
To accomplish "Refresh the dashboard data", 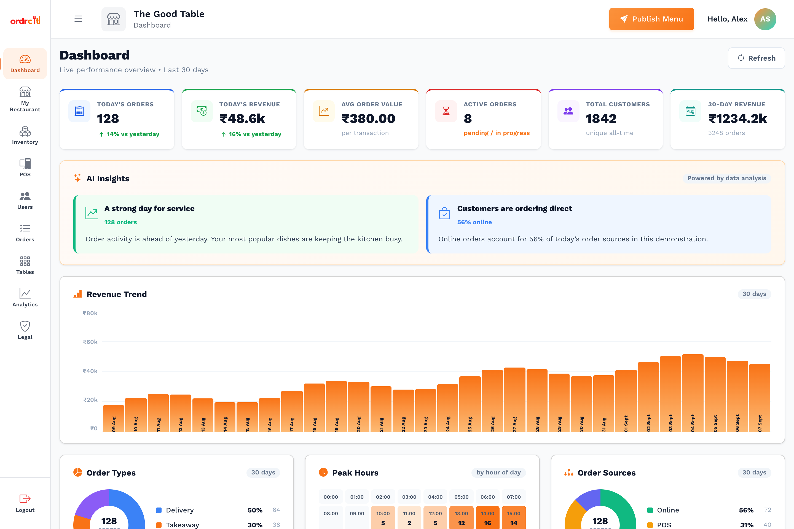I will (756, 58).
